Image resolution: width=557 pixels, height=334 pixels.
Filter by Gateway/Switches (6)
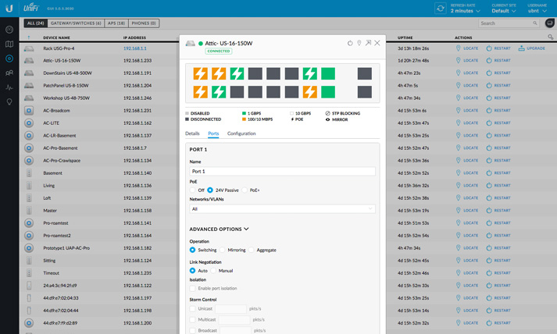pyautogui.click(x=76, y=23)
